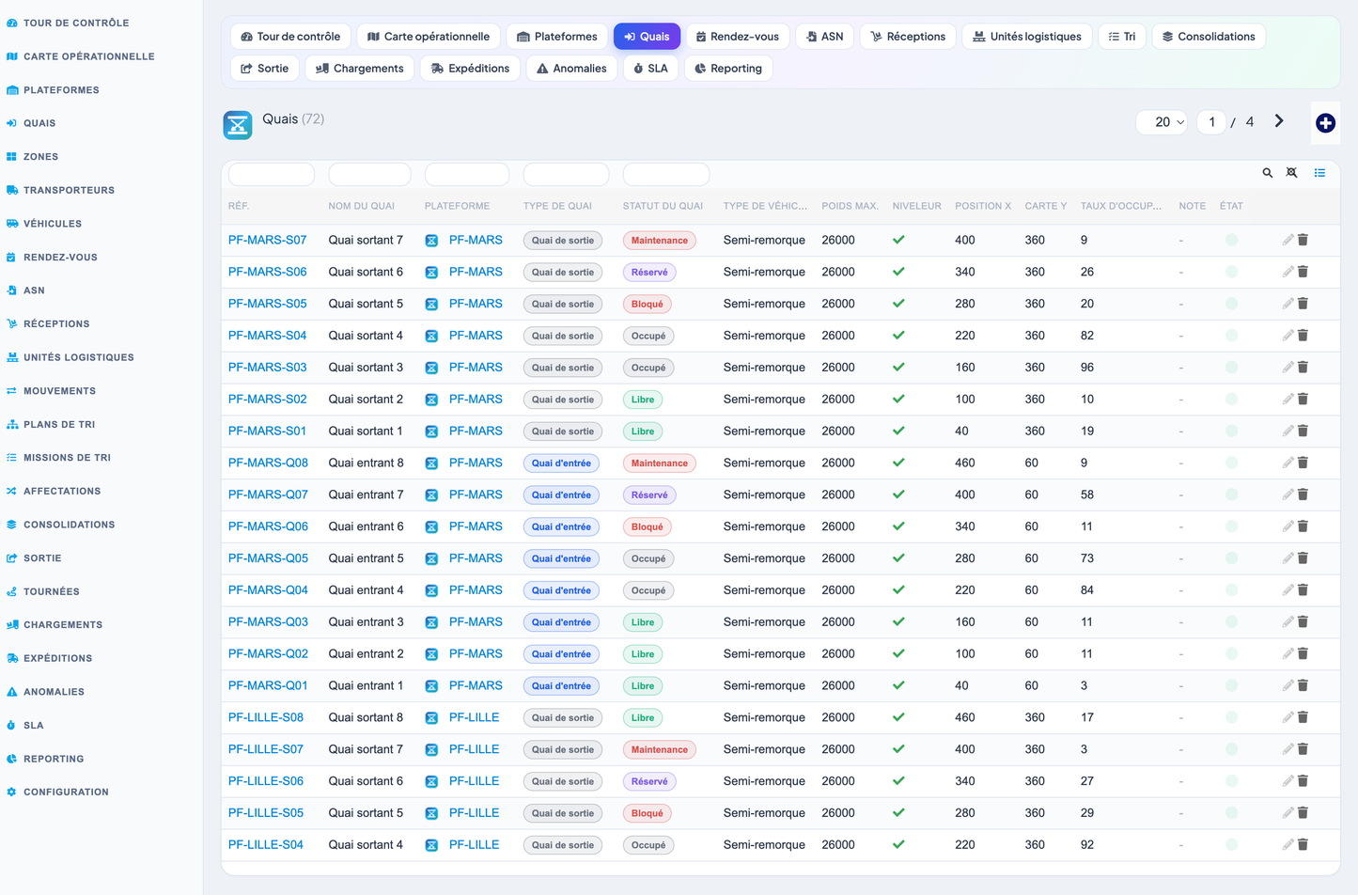Delete the PF-MARS-S02 row
Screen dimensions: 1358x895
click(x=1303, y=399)
